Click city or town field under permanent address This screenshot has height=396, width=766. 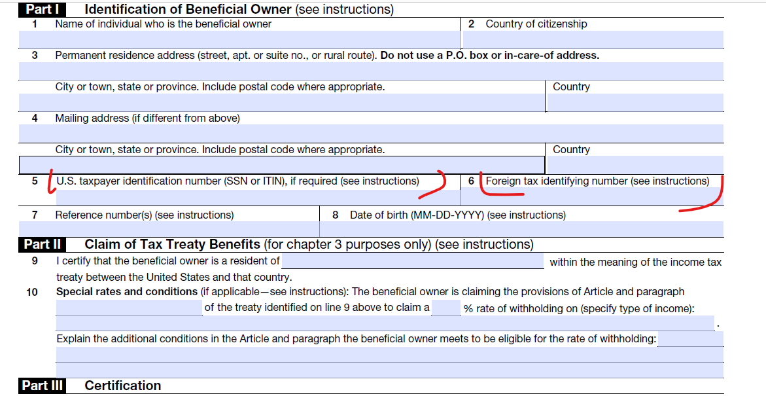[281, 102]
